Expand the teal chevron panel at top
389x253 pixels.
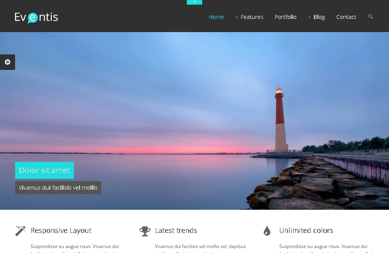(194, 2)
